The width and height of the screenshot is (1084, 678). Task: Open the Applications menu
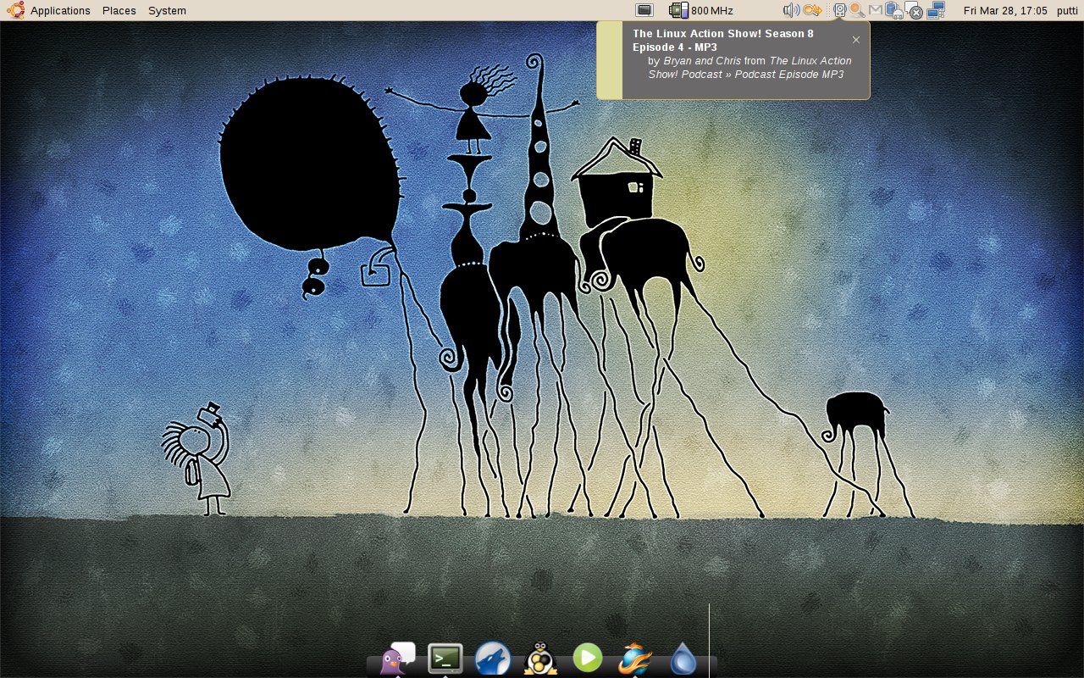tap(60, 11)
